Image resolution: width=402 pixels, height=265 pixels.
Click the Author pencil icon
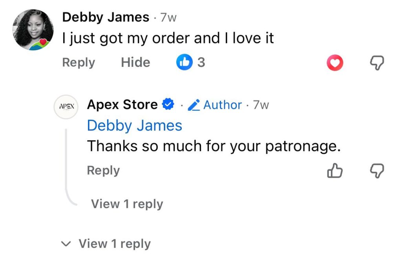194,105
